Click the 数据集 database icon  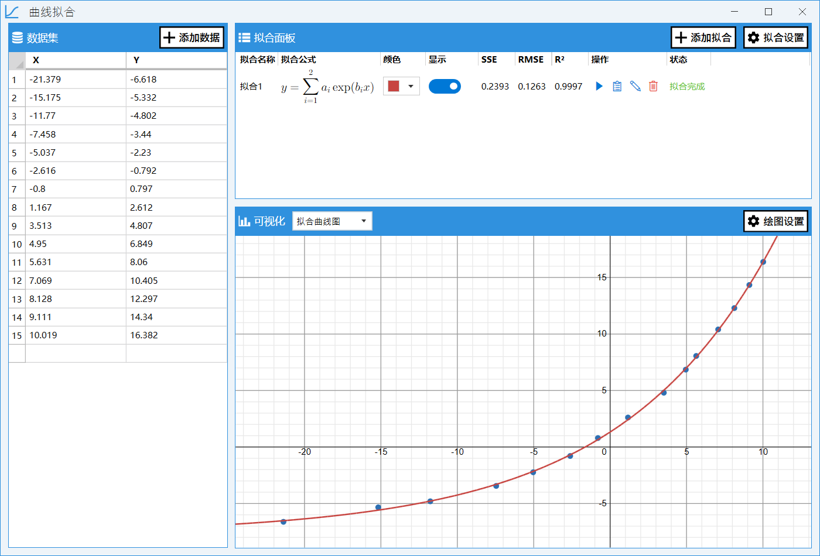pos(18,38)
